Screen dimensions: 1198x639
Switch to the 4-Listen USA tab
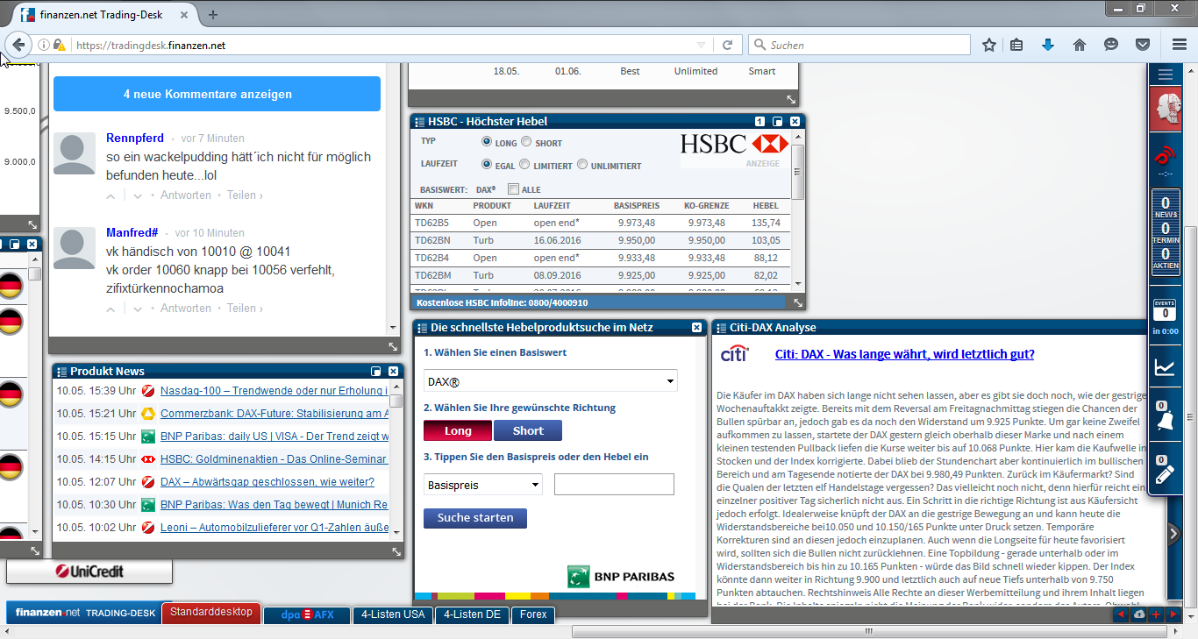(x=392, y=614)
